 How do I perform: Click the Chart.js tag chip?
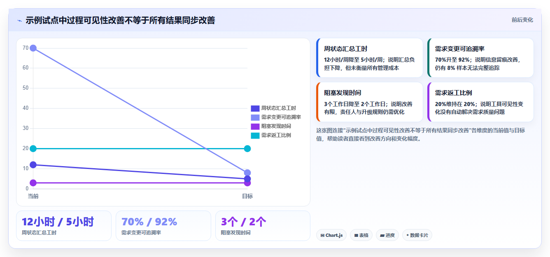click(331, 235)
